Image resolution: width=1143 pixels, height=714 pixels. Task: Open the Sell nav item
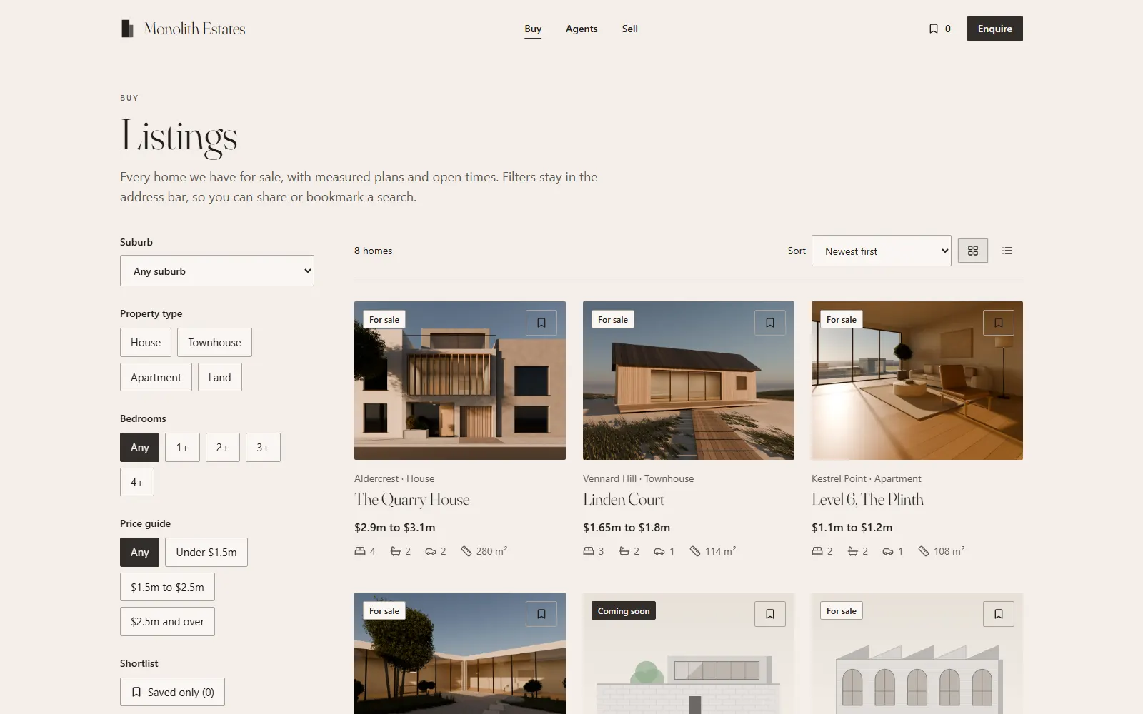click(629, 29)
